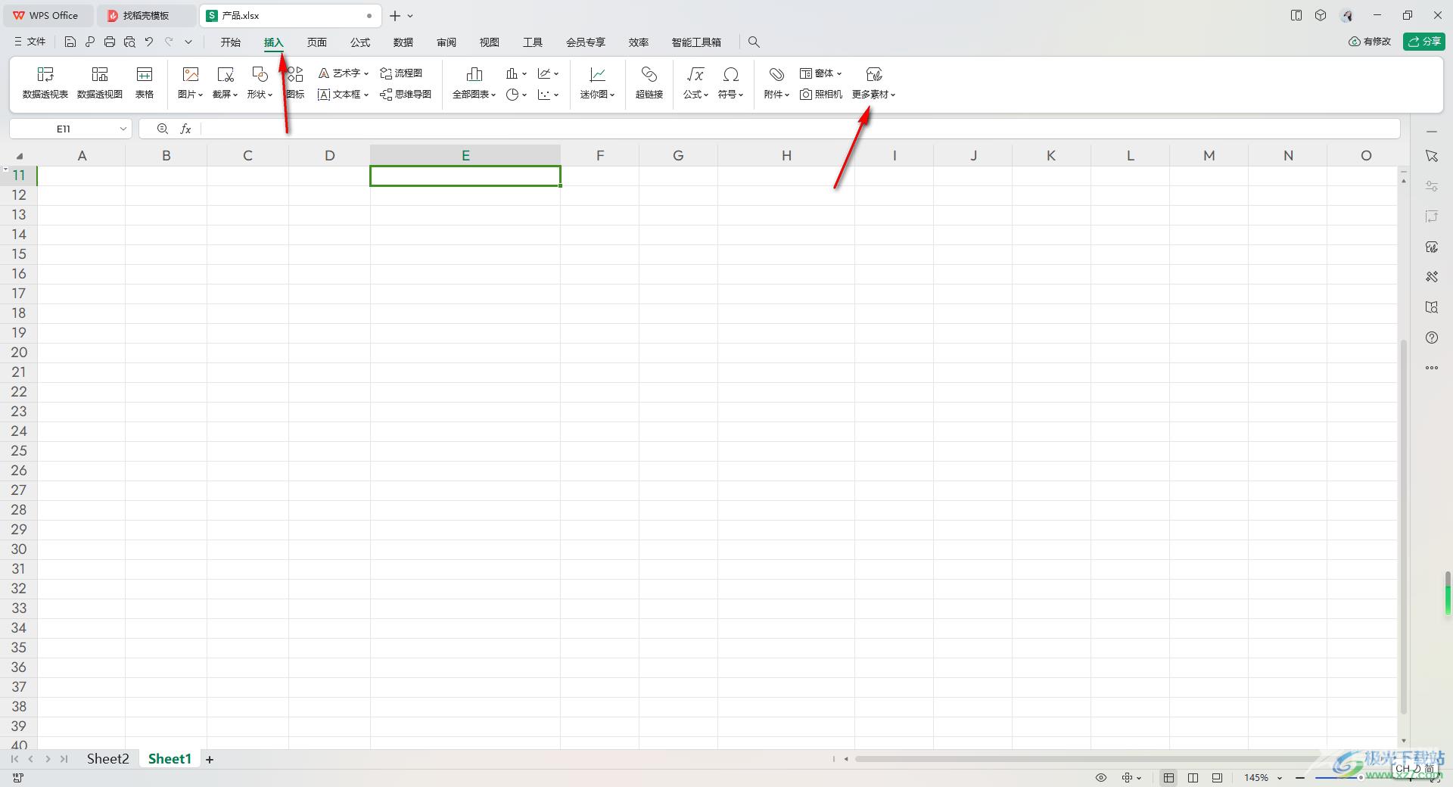Screen dimensions: 1453x787
Task: Switch to normal view in status bar
Action: (1169, 778)
